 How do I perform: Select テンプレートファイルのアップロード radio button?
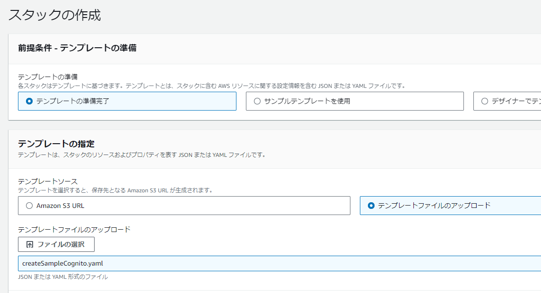[x=371, y=206]
